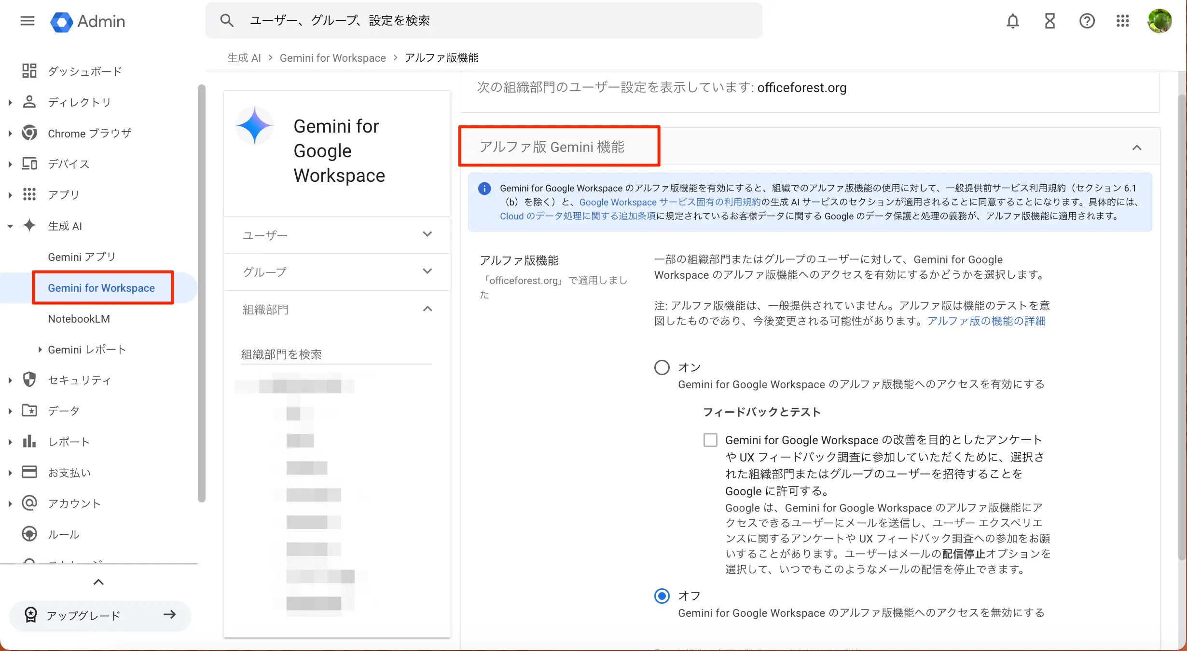Open the help question mark icon
Screen dimensions: 1187x651
[1087, 21]
